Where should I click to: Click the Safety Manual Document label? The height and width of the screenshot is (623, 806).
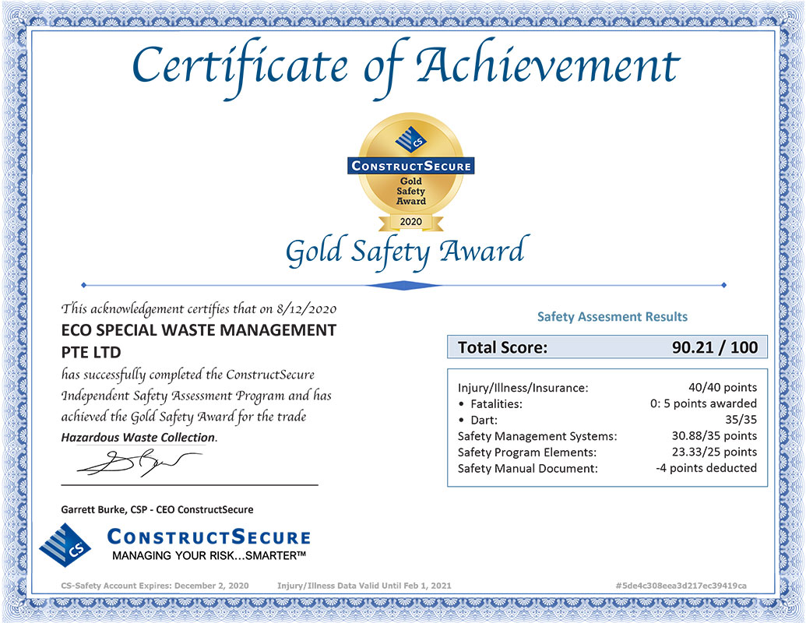(528, 468)
